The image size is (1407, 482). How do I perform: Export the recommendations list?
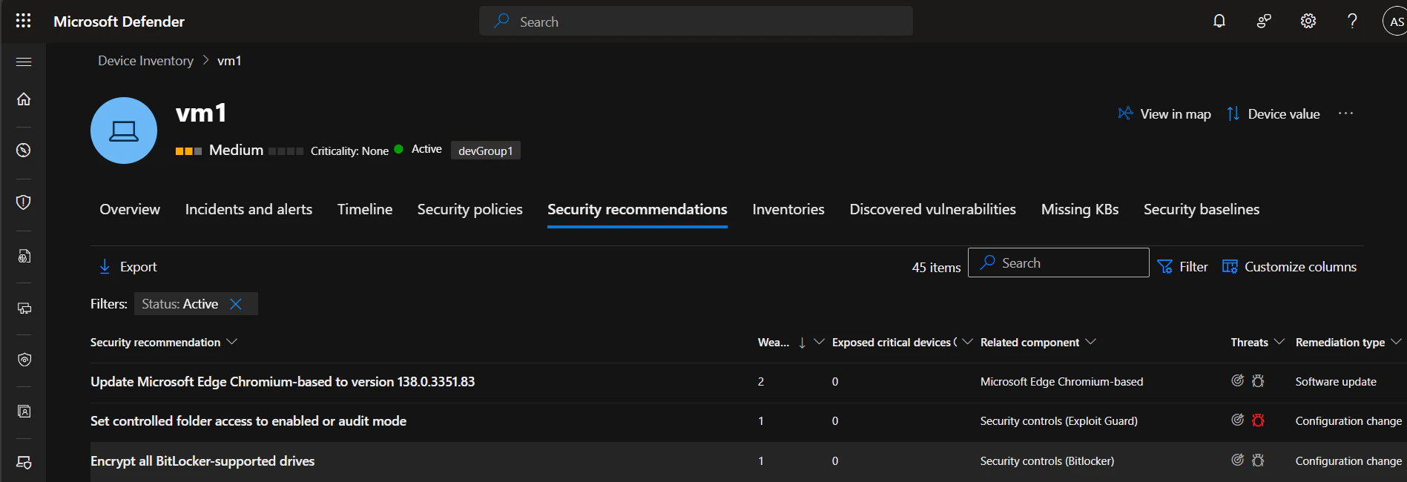[x=128, y=267]
